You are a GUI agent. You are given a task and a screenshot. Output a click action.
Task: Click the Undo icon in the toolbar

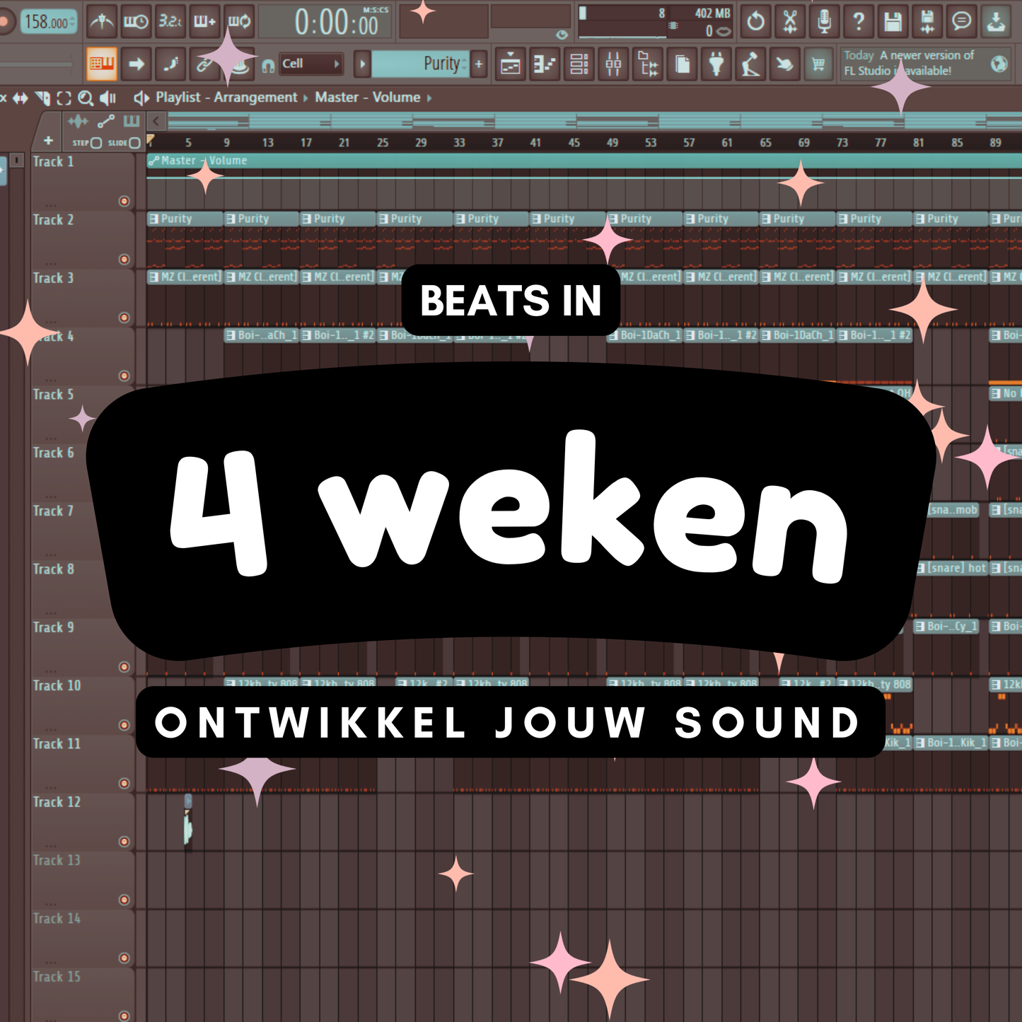pyautogui.click(x=756, y=21)
